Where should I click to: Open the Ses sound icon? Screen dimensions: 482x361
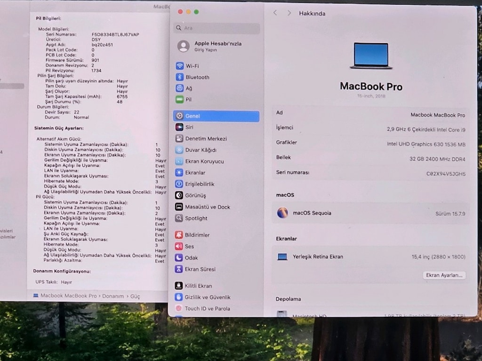click(x=179, y=246)
